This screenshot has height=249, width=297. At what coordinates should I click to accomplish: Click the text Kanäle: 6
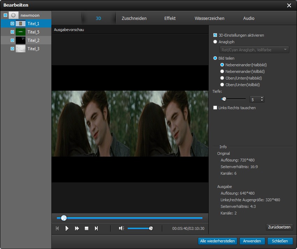(x=229, y=173)
